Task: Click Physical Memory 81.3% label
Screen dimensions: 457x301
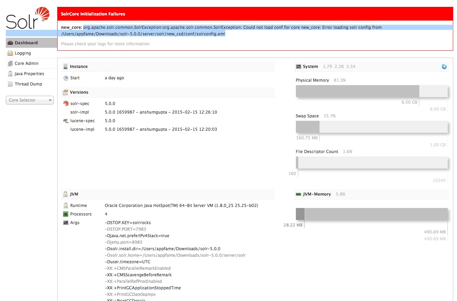Action: pyautogui.click(x=321, y=80)
